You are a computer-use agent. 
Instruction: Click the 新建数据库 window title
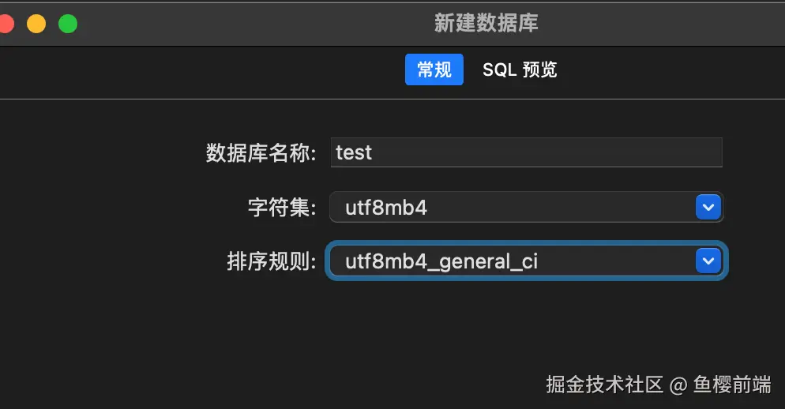(x=486, y=23)
